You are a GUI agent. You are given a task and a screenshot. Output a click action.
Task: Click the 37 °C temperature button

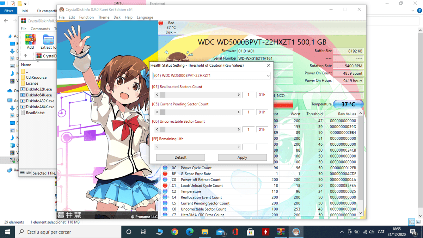pyautogui.click(x=348, y=104)
